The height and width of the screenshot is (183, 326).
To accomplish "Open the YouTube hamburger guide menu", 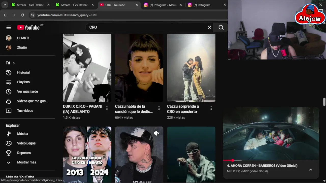I will [9, 27].
